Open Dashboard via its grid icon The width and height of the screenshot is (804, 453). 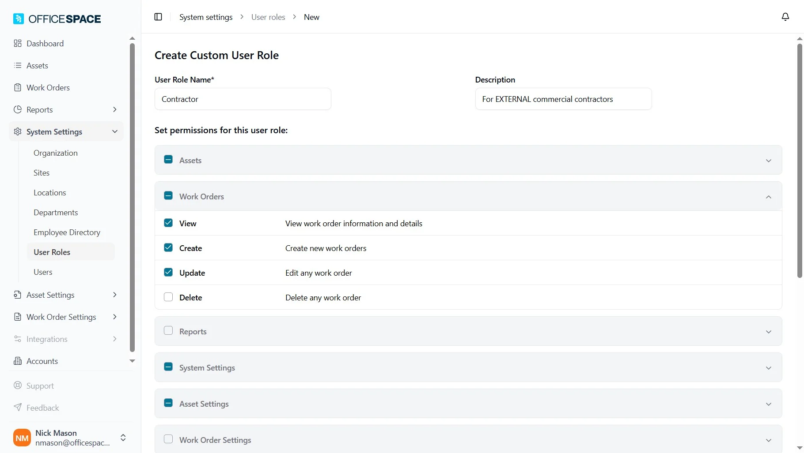point(18,43)
